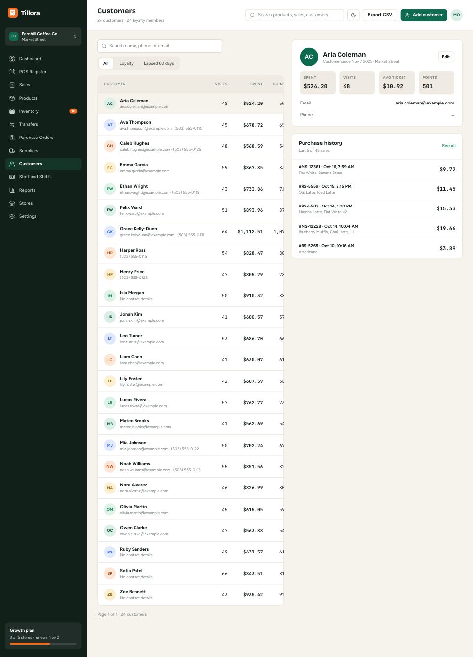Screen dimensions: 473x657
Task: Switch to Lapsed 60 days tab
Action: point(159,63)
